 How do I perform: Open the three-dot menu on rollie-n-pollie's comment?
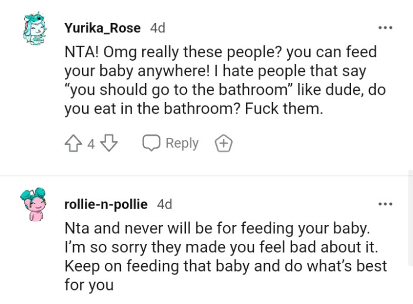(x=385, y=204)
